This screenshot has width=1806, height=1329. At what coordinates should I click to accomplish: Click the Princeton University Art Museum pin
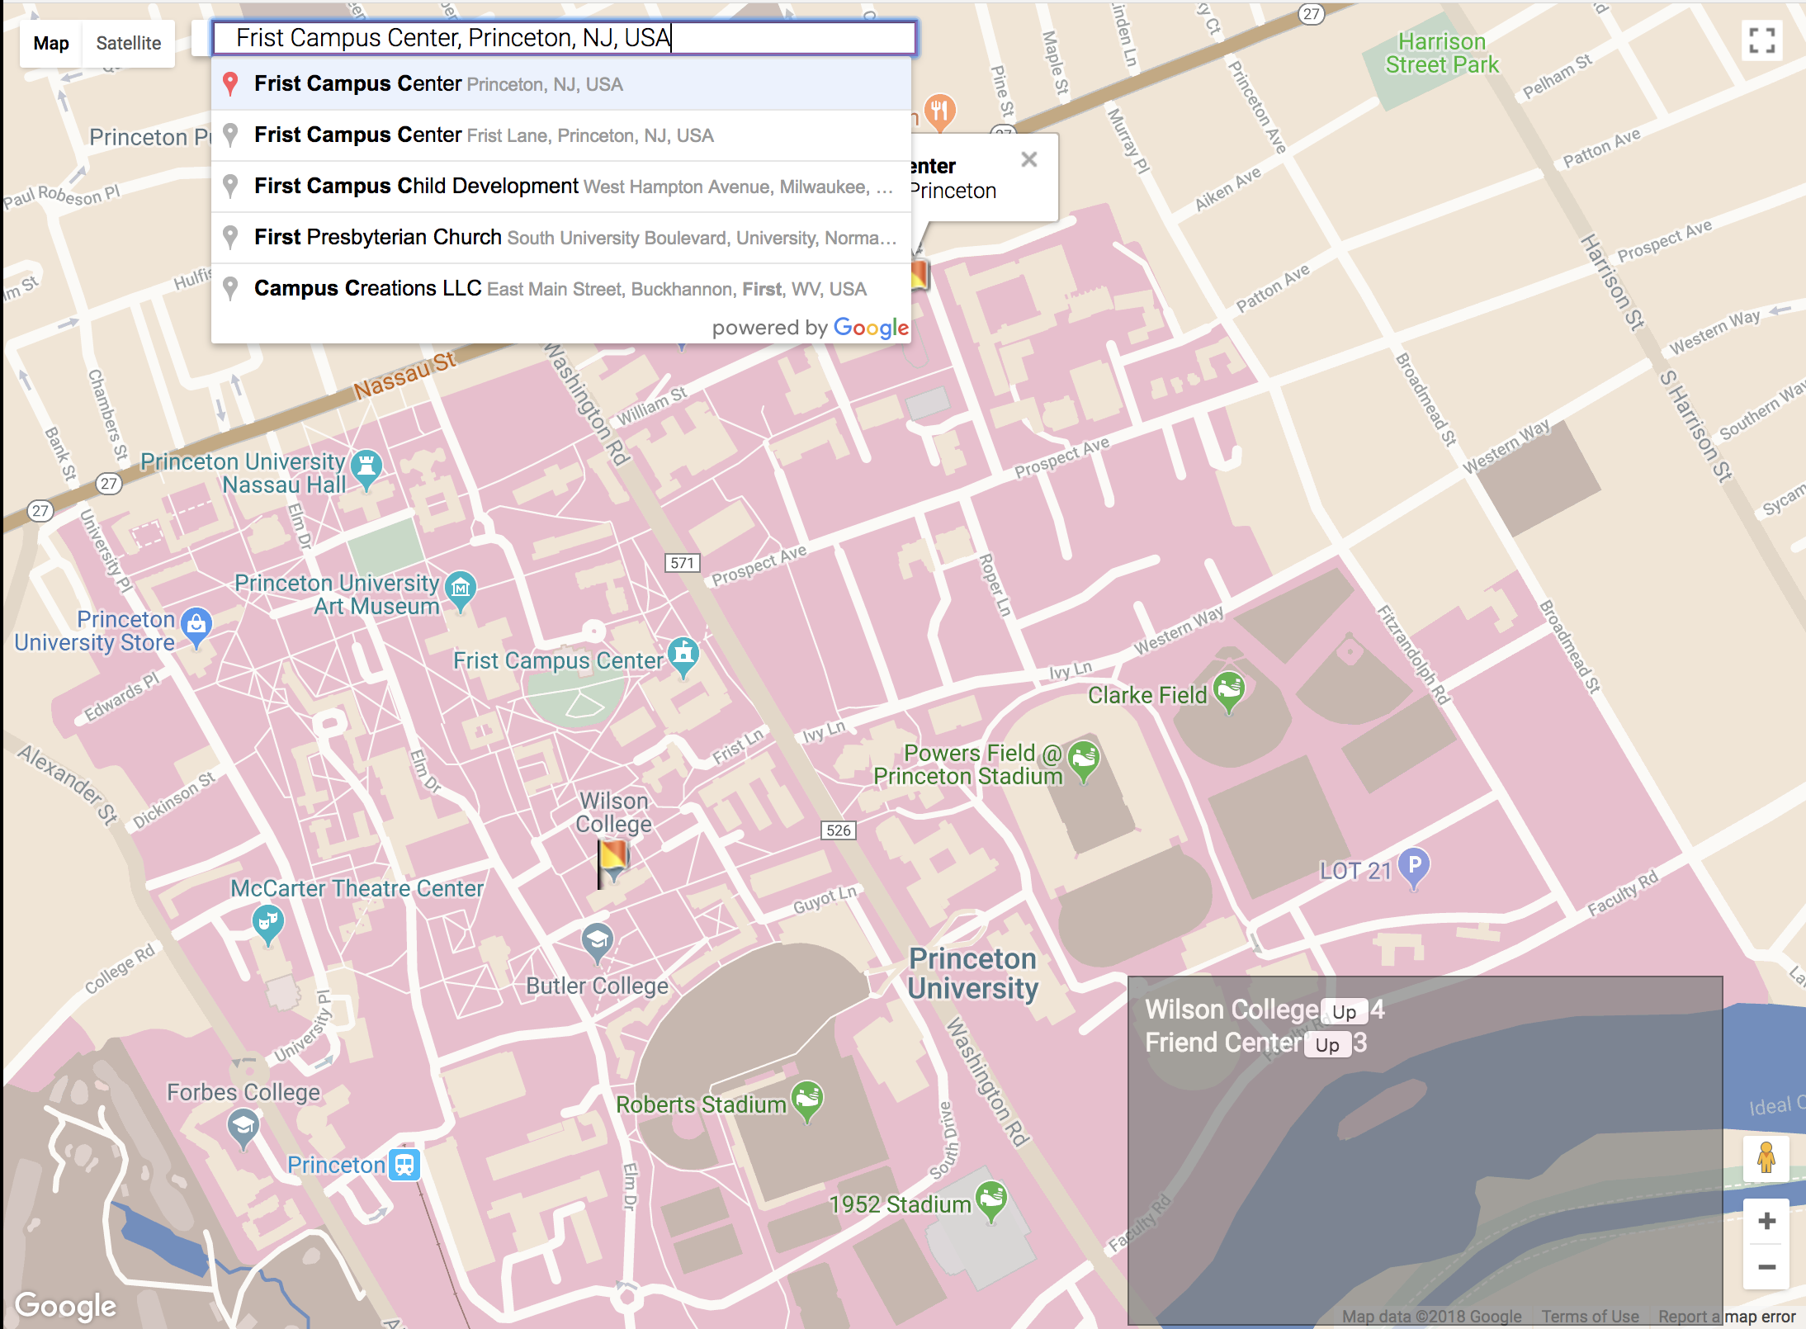pyautogui.click(x=461, y=589)
